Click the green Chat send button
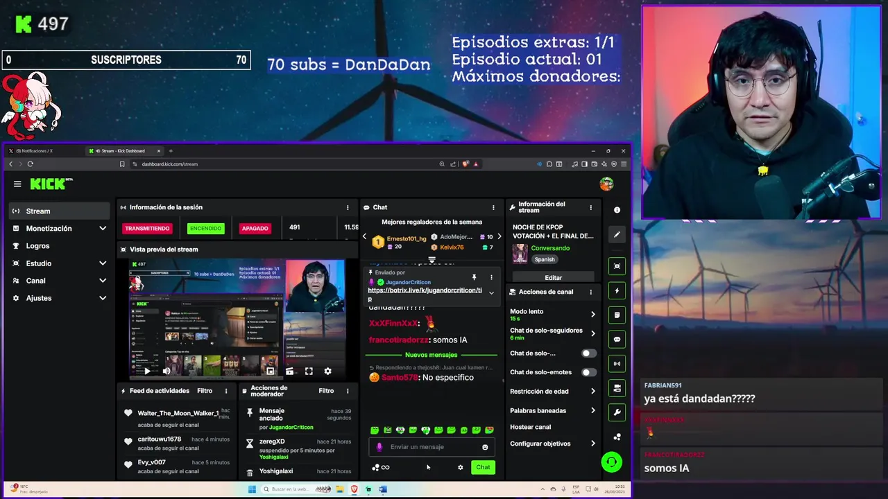Viewport: 888px width, 499px height. tap(483, 467)
